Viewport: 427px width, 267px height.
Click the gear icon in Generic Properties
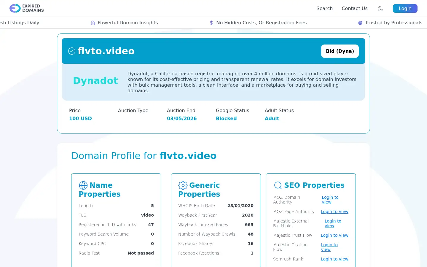click(183, 185)
